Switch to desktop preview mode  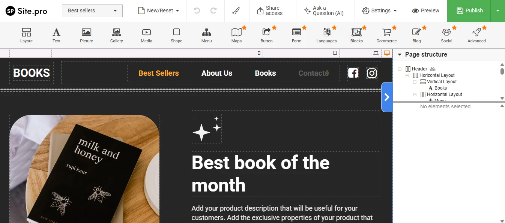[386, 53]
